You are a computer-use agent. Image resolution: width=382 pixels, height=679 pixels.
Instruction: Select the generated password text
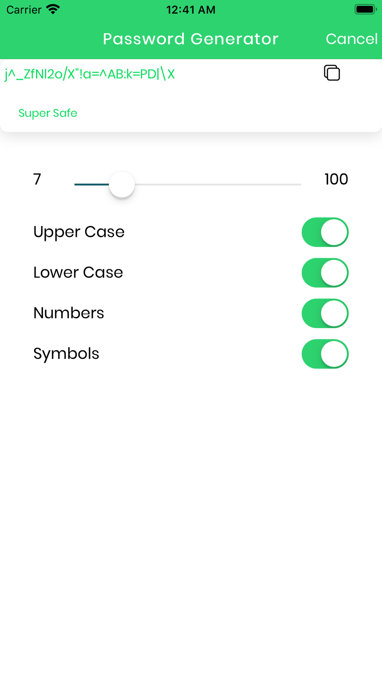click(90, 74)
